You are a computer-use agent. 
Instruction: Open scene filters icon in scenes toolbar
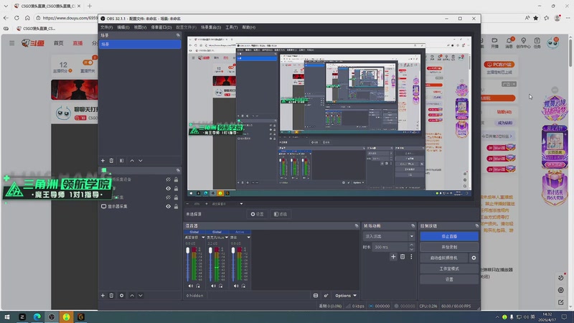[121, 160]
